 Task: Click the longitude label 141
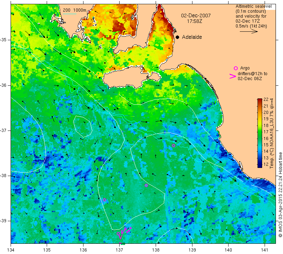[265, 250]
